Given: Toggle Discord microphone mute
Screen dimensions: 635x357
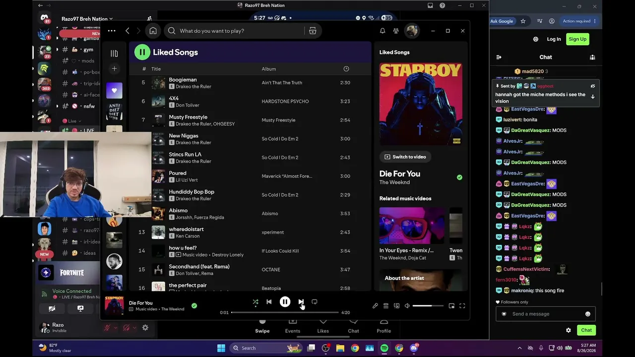Looking at the screenshot, I should click(107, 328).
